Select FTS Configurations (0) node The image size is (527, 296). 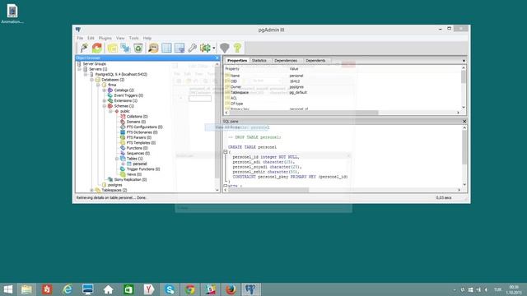(x=145, y=127)
